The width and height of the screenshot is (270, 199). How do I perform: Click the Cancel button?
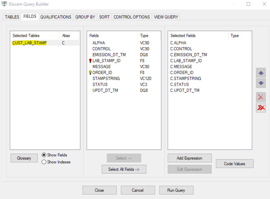pos(138,190)
